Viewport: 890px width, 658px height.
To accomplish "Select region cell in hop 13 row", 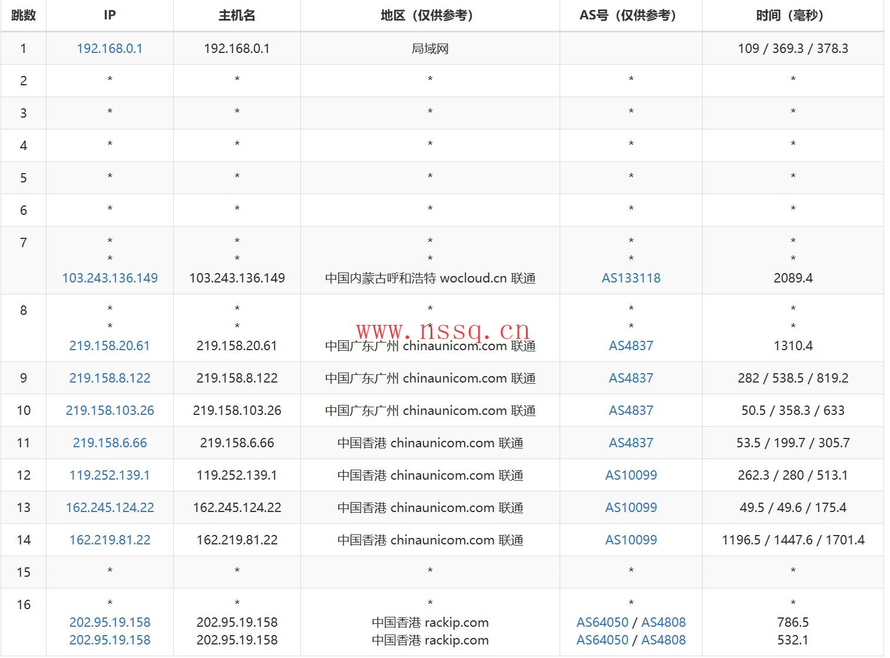I will point(430,507).
